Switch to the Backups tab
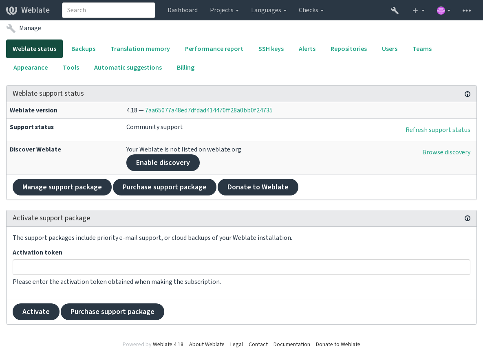 [x=83, y=49]
